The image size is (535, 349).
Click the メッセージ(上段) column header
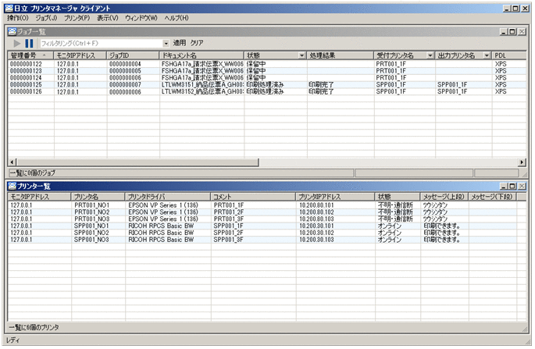[444, 197]
